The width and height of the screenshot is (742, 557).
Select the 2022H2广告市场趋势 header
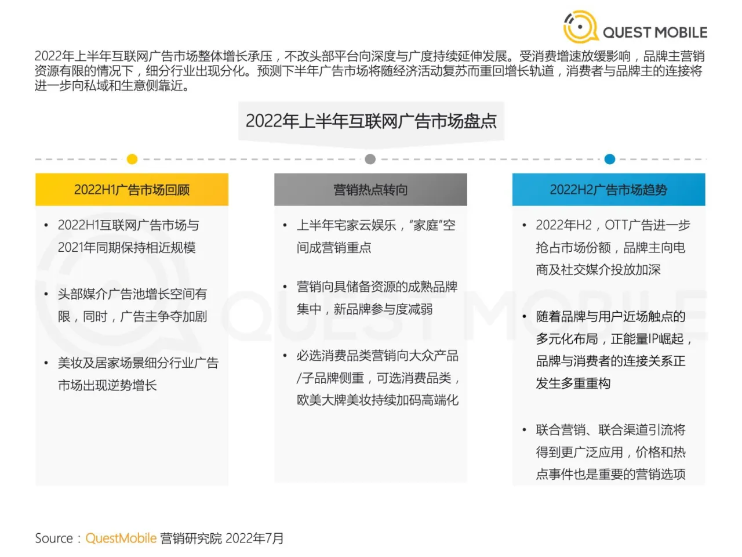(x=609, y=190)
